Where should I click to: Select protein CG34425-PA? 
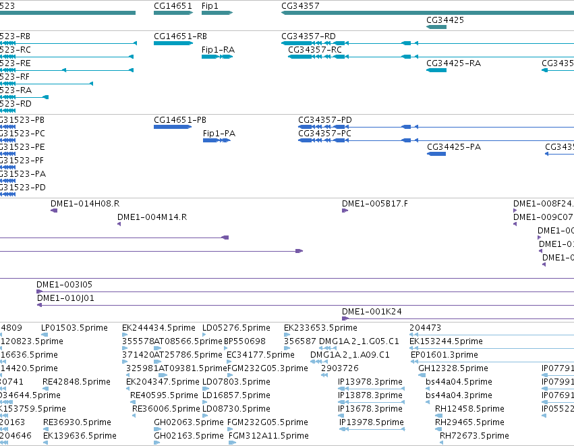click(454, 147)
